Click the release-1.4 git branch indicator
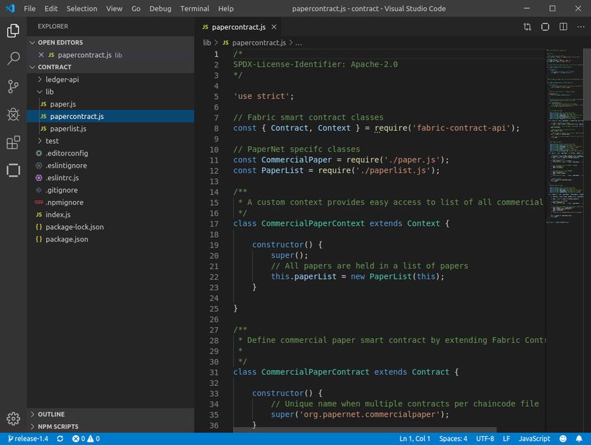Image resolution: width=591 pixels, height=445 pixels. point(28,439)
